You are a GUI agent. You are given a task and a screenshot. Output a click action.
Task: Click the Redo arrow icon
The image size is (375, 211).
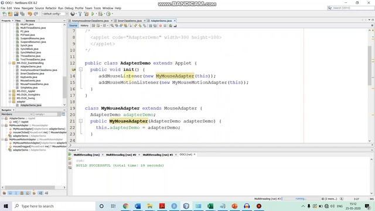click(36, 14)
